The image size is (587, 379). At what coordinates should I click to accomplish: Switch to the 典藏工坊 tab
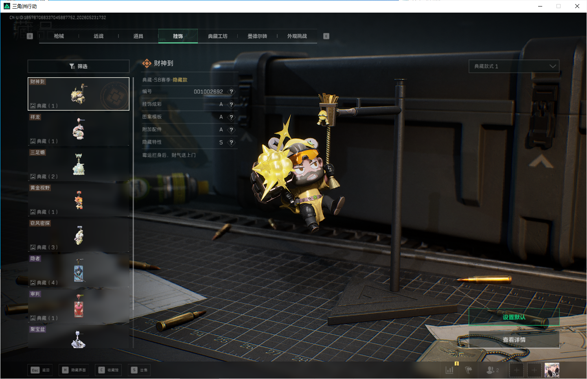(x=218, y=36)
